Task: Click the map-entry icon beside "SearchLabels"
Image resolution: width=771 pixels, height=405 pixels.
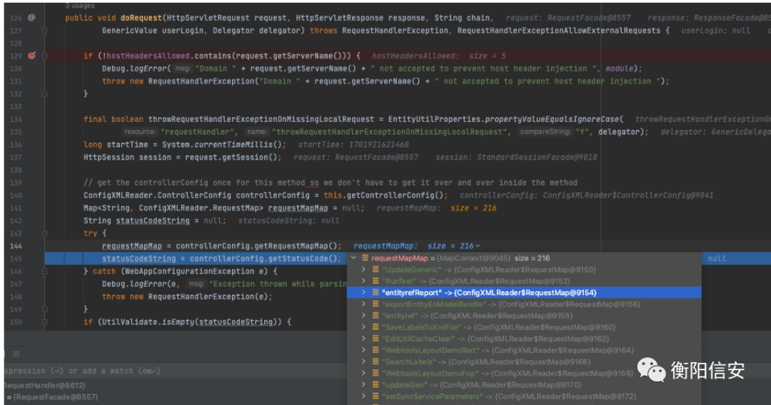Action: 376,362
